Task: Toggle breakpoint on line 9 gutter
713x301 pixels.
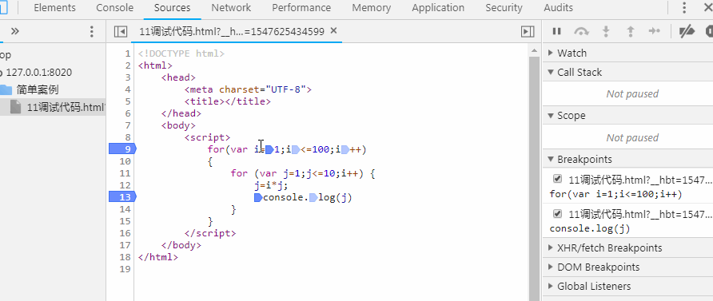Action: pos(122,149)
